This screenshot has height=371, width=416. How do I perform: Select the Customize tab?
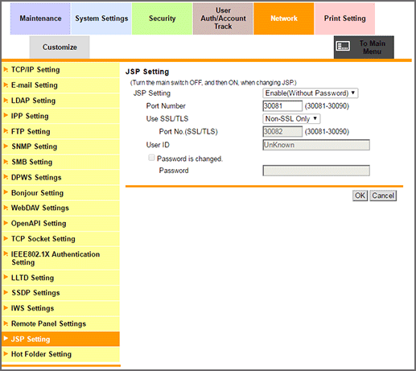pos(60,47)
